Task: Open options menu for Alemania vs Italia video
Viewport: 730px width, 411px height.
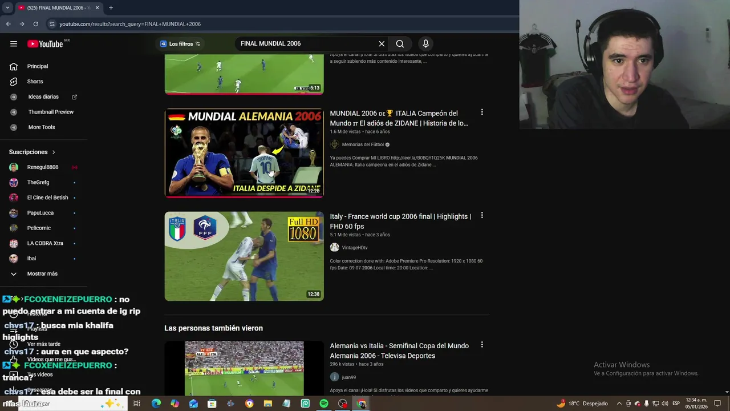Action: click(x=482, y=345)
